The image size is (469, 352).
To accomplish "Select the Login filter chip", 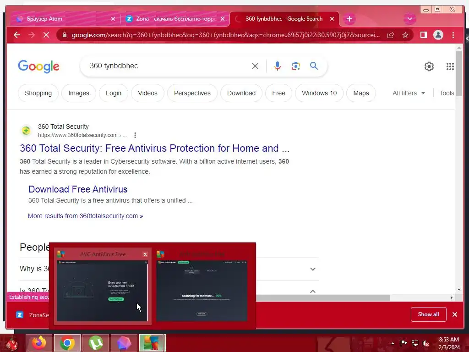I will pyautogui.click(x=114, y=93).
